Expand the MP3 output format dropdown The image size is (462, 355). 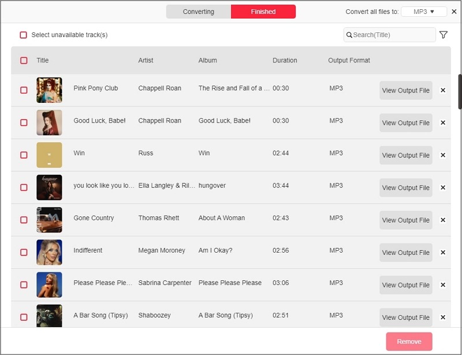pyautogui.click(x=424, y=12)
